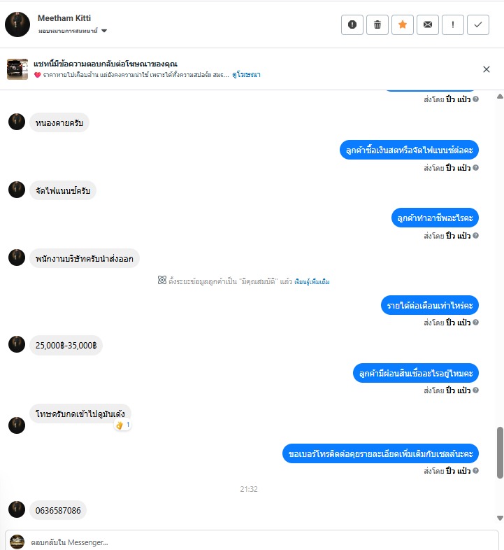Click the info icon beside last sender label

point(475,471)
